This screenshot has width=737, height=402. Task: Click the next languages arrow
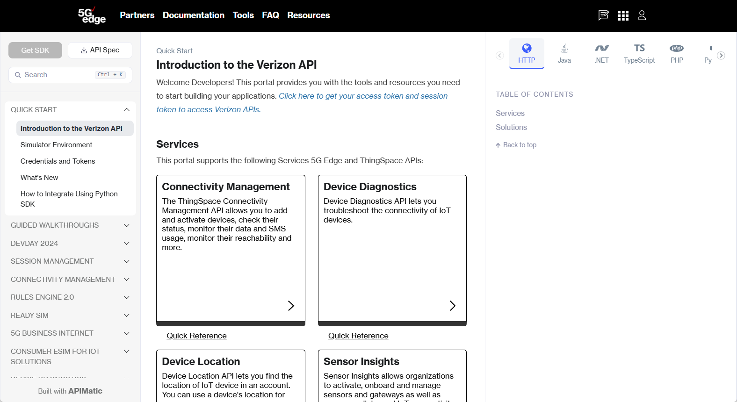point(721,56)
